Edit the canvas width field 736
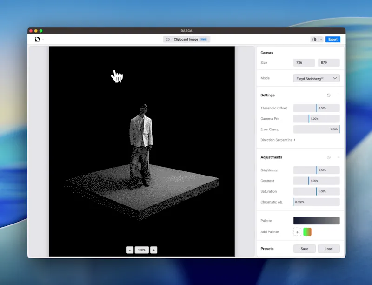372x285 pixels. coord(304,63)
